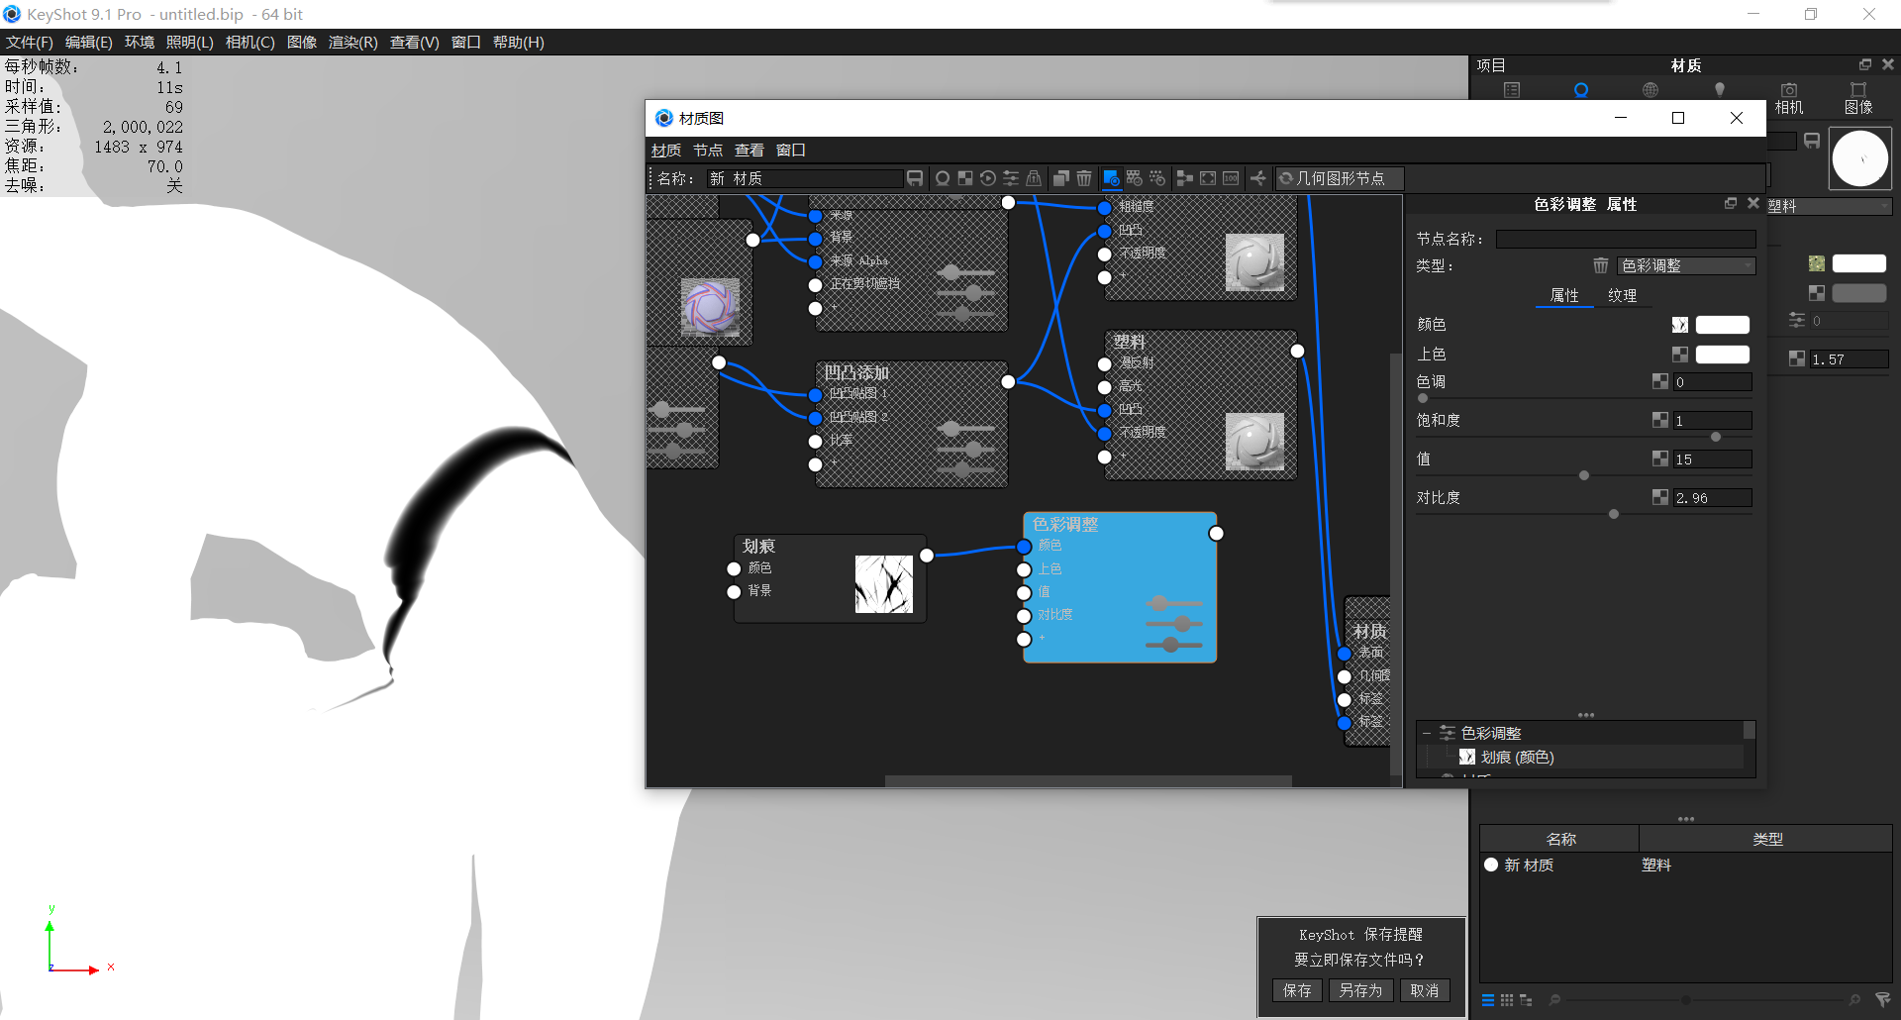The image size is (1901, 1020).
Task: Click 另存为 in the save reminder dialog
Action: (x=1360, y=990)
